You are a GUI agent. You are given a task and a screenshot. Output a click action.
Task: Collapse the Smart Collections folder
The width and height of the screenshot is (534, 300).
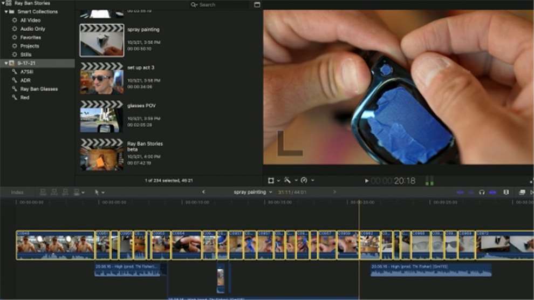click(6, 11)
